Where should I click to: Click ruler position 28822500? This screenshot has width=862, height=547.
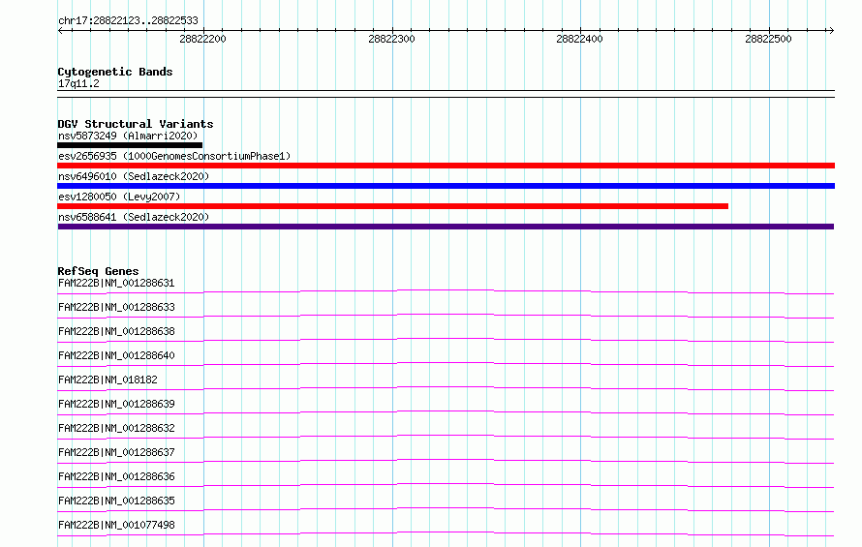(768, 39)
